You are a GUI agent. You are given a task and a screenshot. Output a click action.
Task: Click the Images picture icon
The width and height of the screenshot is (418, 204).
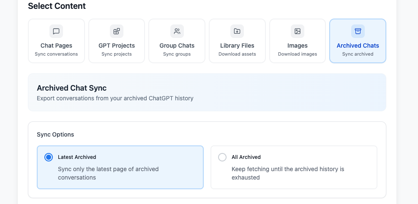[x=298, y=31]
